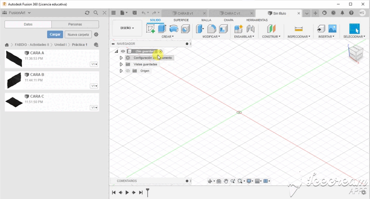Switch to the Superficie tab
The height and width of the screenshot is (199, 370).
181,20
